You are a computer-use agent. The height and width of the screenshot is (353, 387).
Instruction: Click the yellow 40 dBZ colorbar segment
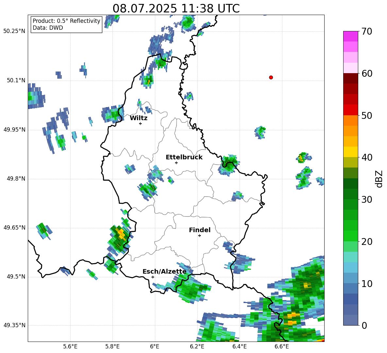tap(350, 152)
